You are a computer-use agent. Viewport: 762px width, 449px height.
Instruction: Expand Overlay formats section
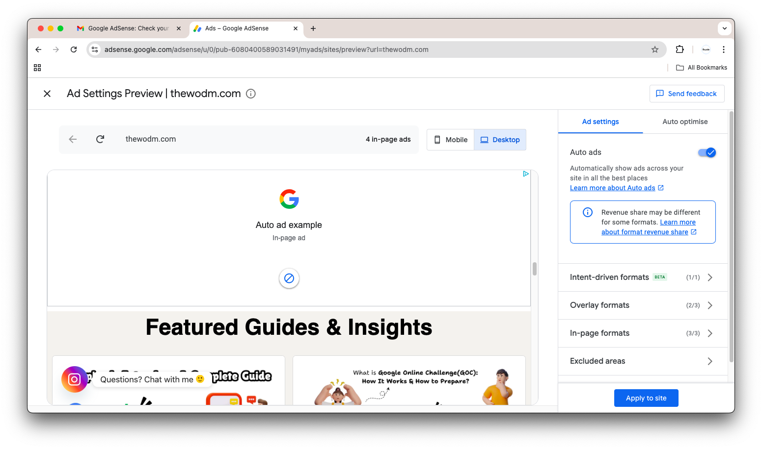click(643, 305)
